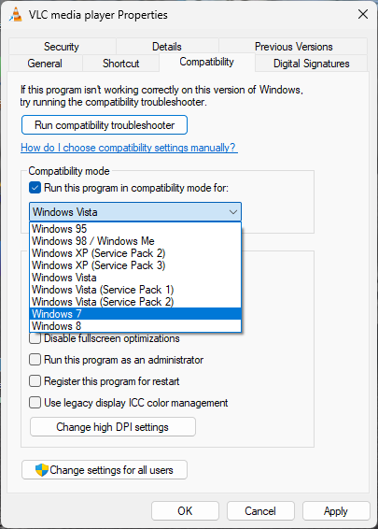
Task: Switch to the Security tab
Action: [x=62, y=46]
